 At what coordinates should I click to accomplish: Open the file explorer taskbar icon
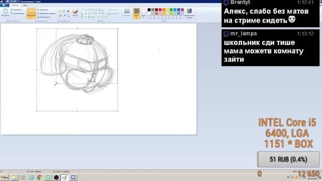(15, 177)
